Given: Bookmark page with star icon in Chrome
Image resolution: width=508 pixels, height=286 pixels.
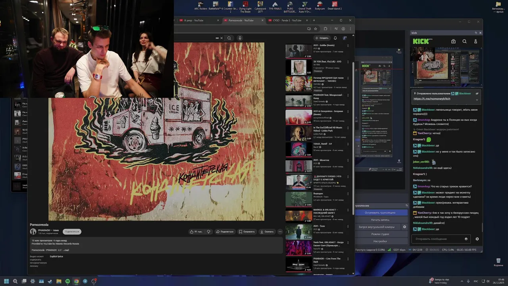Looking at the screenshot, I should pos(316,29).
